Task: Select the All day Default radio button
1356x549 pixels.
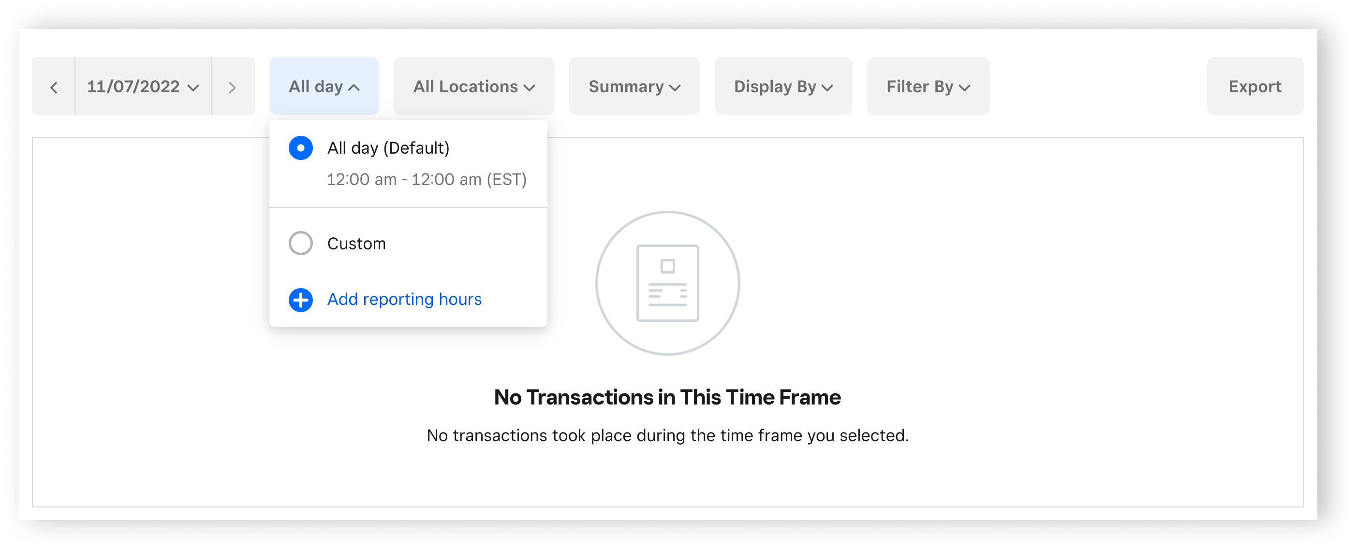Action: (300, 148)
